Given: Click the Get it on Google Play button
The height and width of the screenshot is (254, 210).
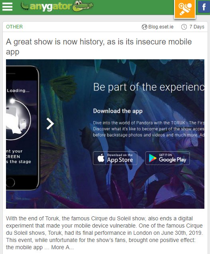Looking at the screenshot, I should pyautogui.click(x=168, y=158).
